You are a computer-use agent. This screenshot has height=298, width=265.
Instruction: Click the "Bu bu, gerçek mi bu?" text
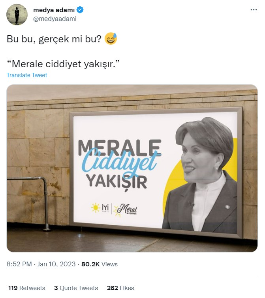(54, 39)
